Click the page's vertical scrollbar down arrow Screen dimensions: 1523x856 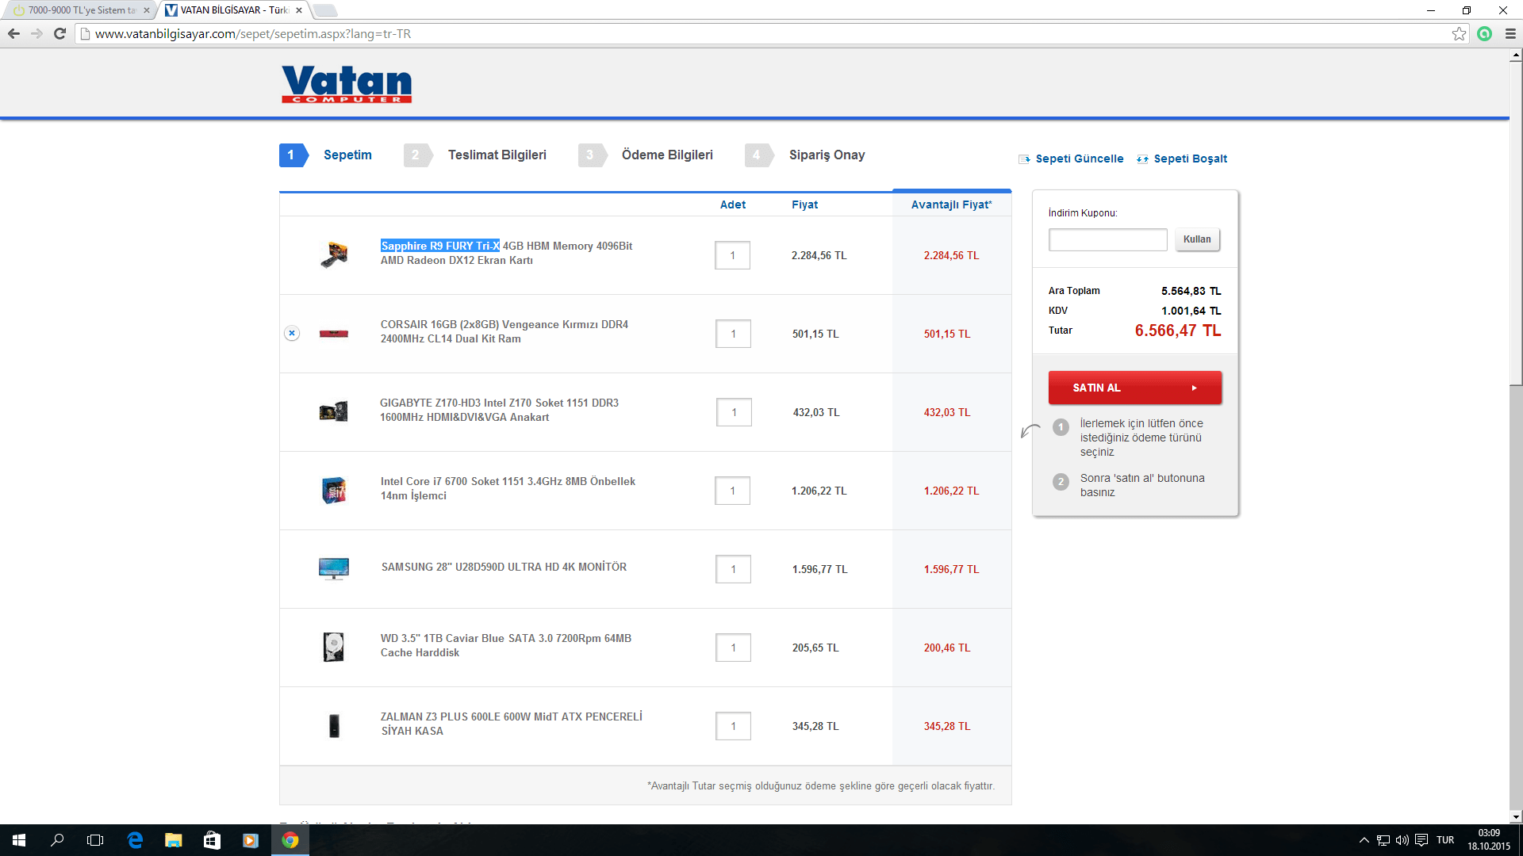click(1516, 816)
